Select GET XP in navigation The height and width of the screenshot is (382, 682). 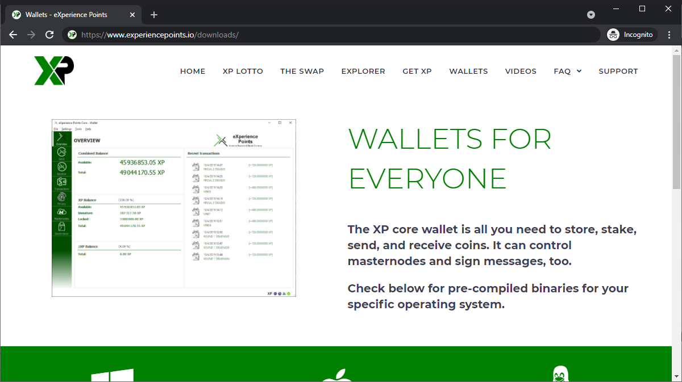click(417, 71)
